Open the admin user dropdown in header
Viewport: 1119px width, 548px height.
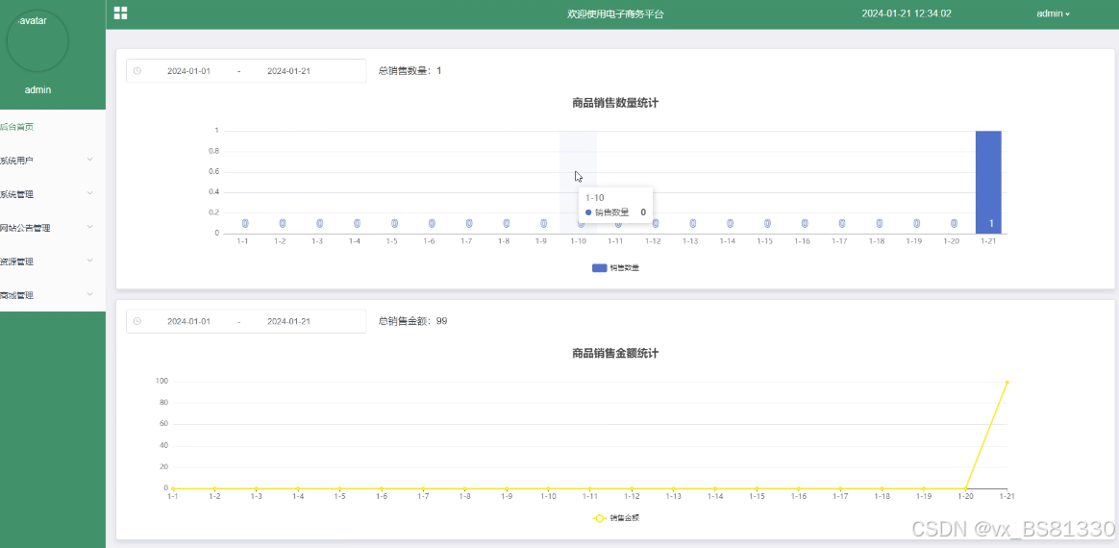(x=1053, y=13)
